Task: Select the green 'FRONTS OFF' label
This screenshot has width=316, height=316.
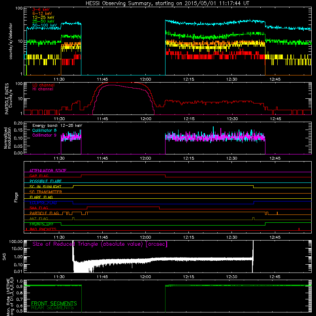Action: (x=41, y=224)
